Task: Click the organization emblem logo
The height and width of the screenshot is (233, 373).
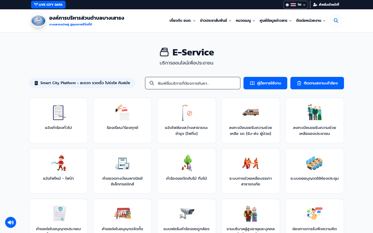Action: 38,21
